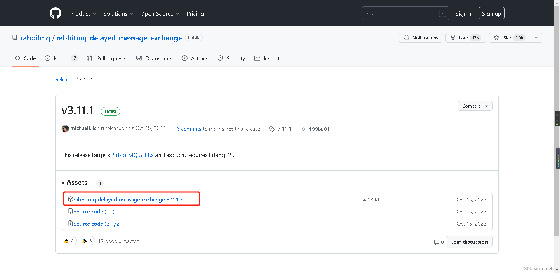Open the Star lists dropdown arrow
Screen dimensions: 560x273
(536, 38)
